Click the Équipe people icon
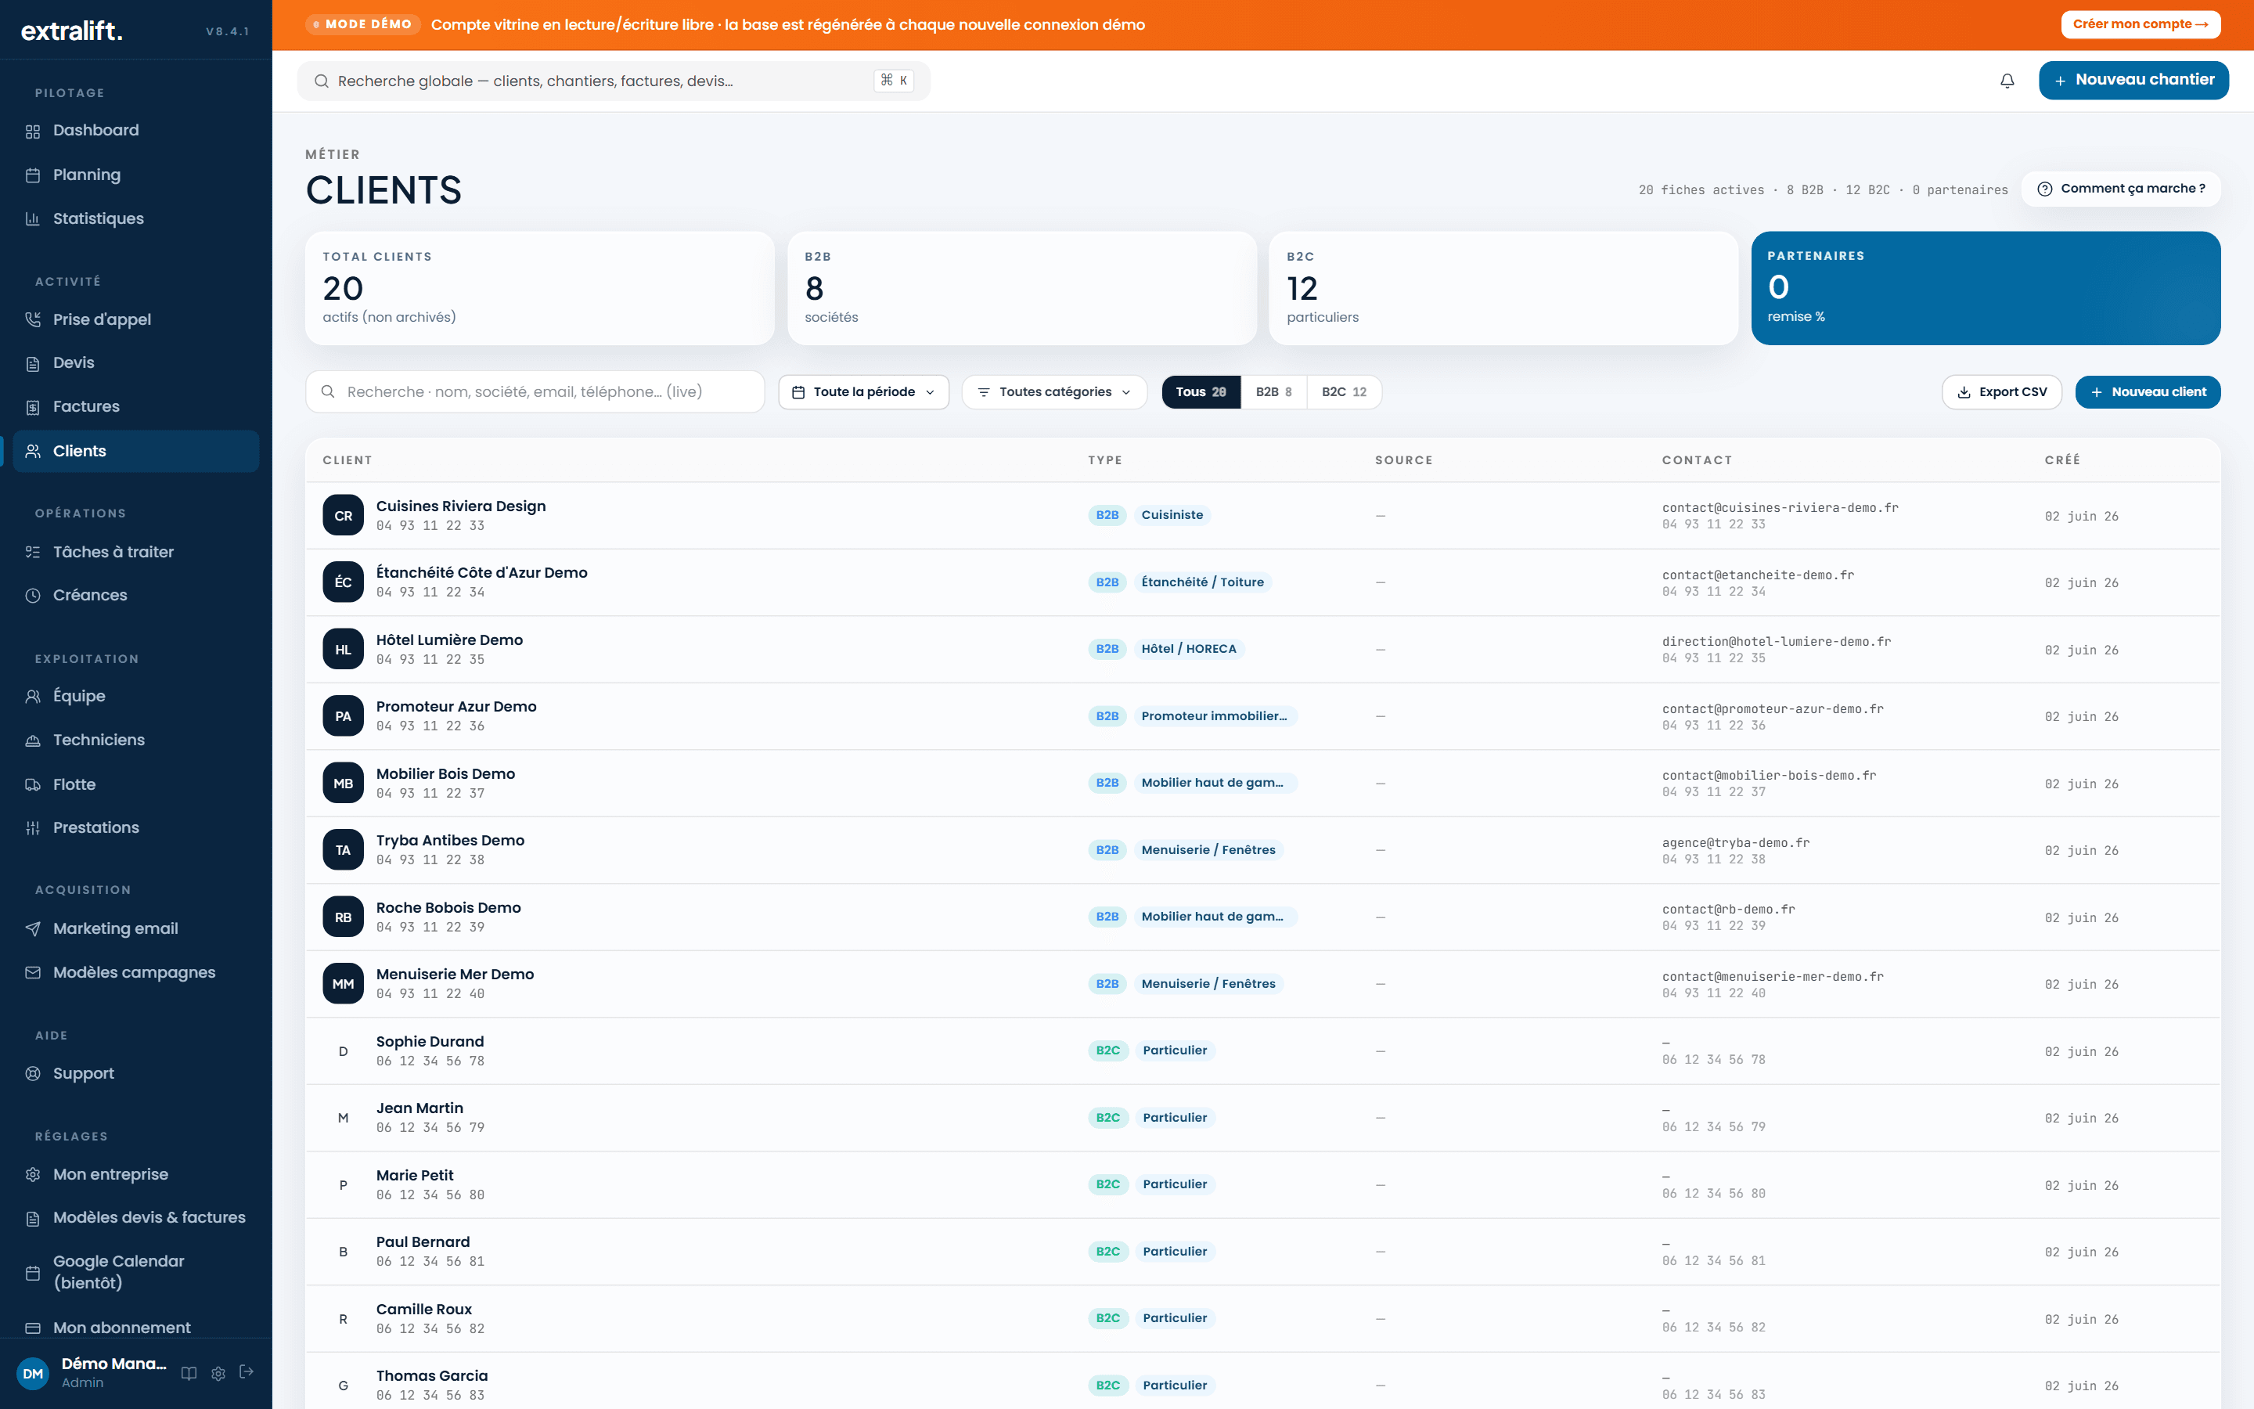The height and width of the screenshot is (1409, 2254). tap(33, 696)
